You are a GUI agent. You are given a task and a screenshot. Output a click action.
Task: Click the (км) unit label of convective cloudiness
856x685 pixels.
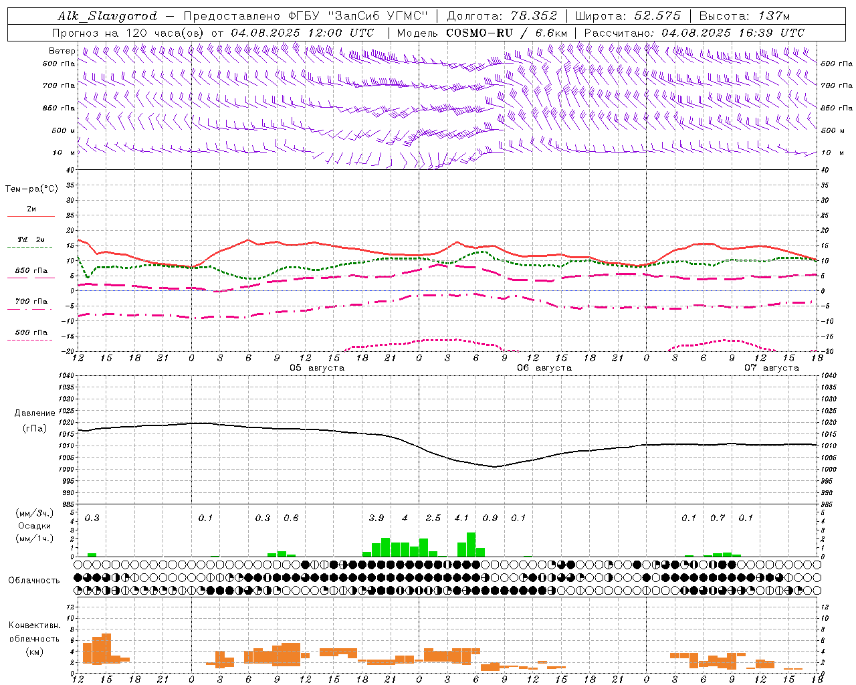point(34,652)
